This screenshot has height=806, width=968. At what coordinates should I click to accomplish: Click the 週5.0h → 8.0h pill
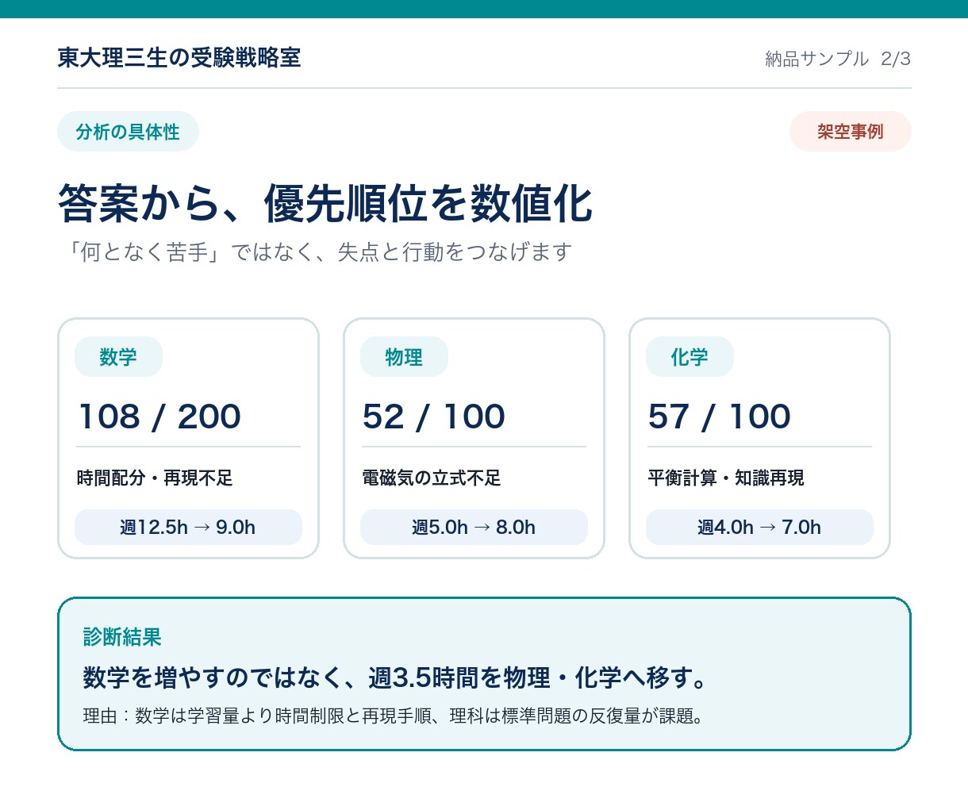(474, 527)
